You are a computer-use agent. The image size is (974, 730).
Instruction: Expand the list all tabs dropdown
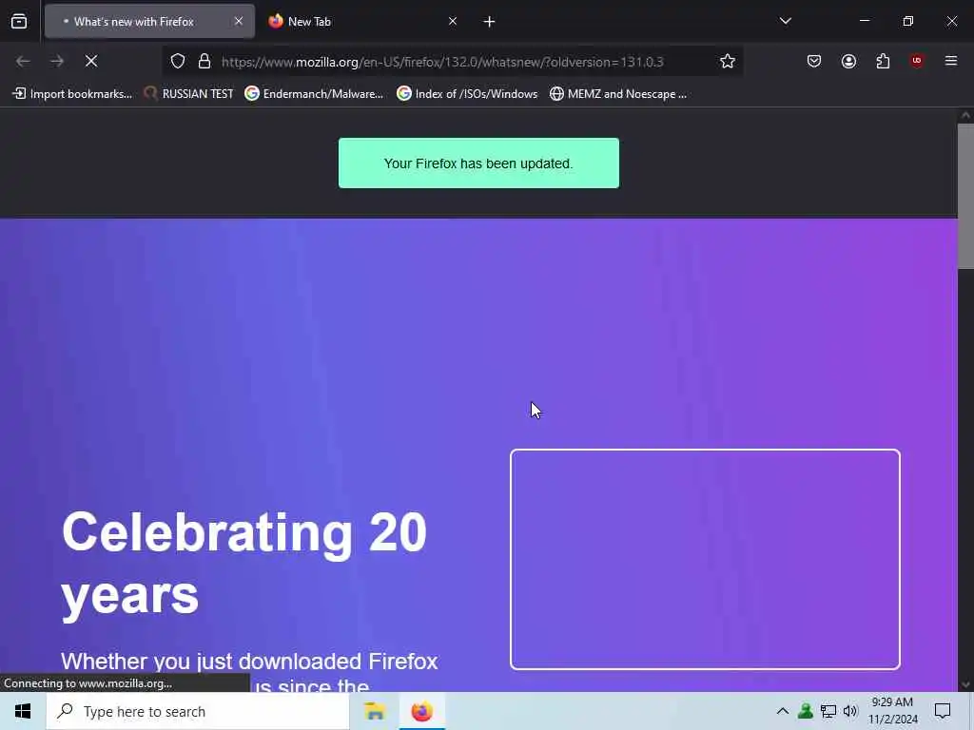pos(785,21)
